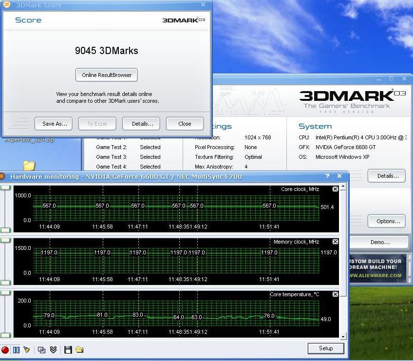This screenshot has width=413, height=361.
Task: Open system Details... in the 3DMark03 main window
Action: pos(386,176)
